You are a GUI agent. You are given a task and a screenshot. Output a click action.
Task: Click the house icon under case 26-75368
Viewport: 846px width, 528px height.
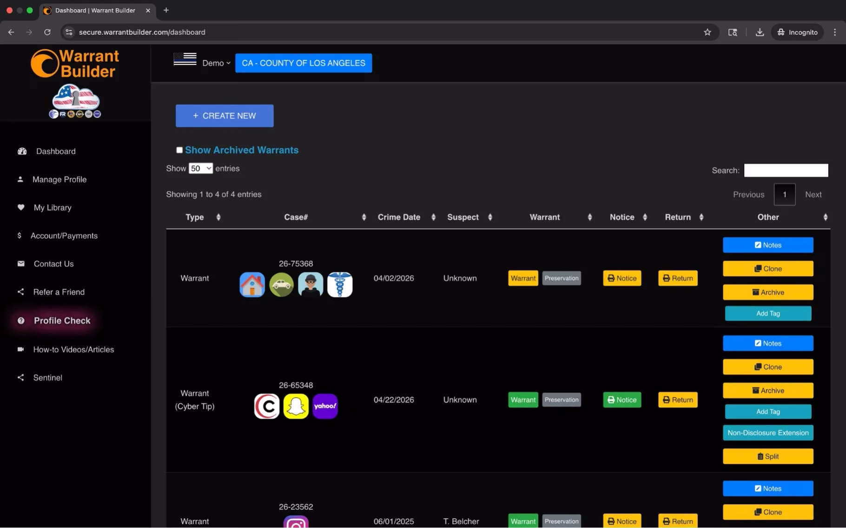point(252,284)
